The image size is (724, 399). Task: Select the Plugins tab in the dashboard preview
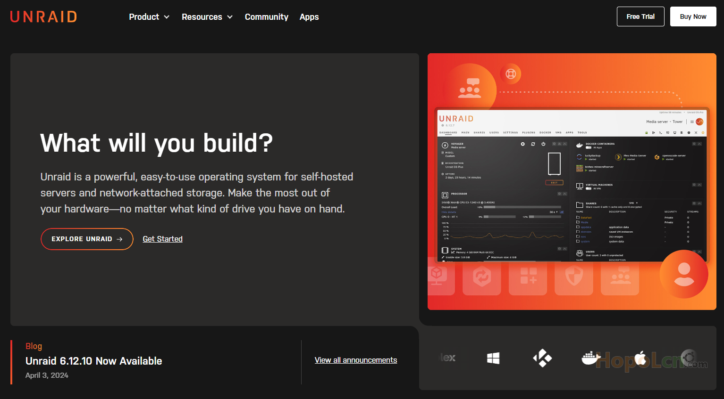point(529,133)
